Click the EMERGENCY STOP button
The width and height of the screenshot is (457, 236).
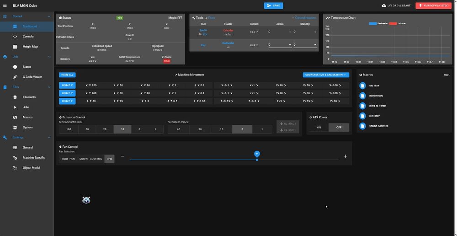[x=433, y=5]
